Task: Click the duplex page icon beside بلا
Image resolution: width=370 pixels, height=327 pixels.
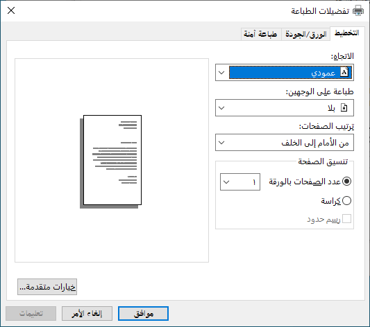Action: tap(344, 108)
